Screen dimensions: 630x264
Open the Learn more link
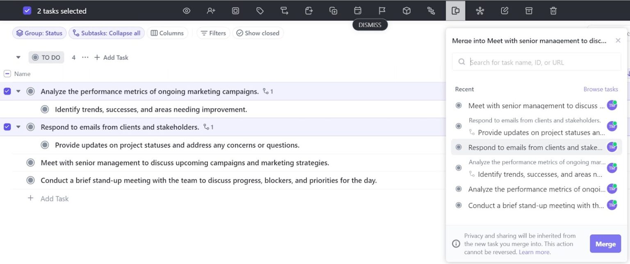click(534, 252)
